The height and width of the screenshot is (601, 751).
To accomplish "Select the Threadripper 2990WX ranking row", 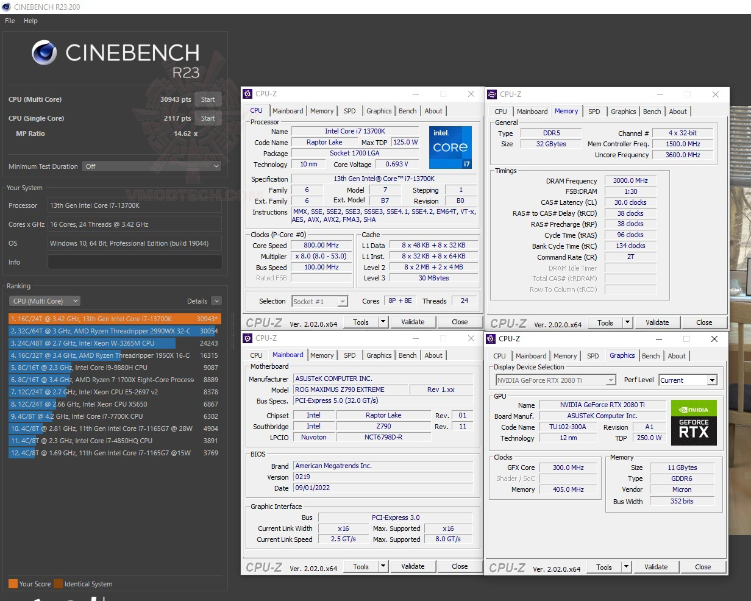I will [115, 331].
